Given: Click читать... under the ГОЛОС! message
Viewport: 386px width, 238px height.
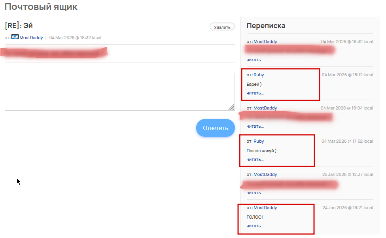Looking at the screenshot, I should point(255,226).
